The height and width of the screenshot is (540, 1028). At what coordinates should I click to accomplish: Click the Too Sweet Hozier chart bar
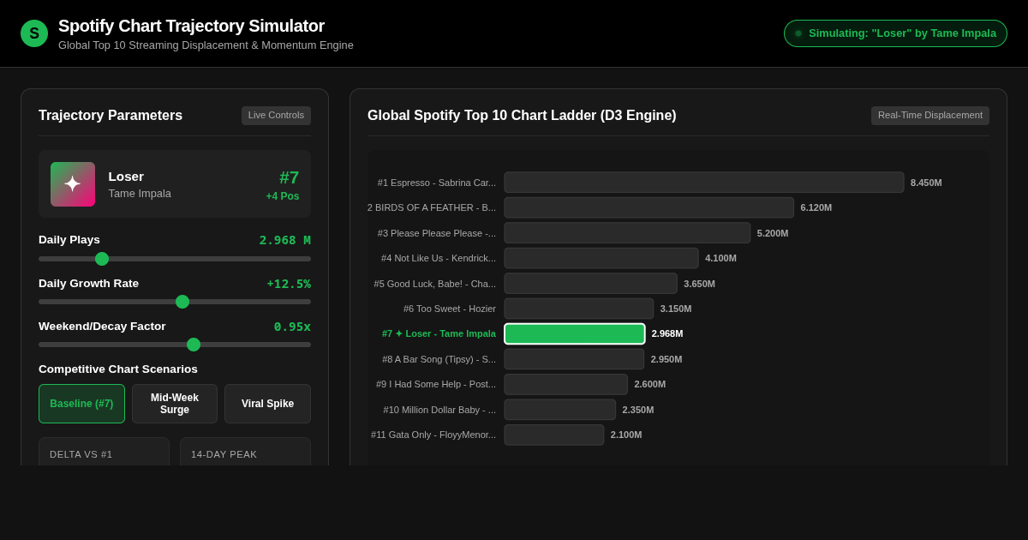tap(579, 309)
